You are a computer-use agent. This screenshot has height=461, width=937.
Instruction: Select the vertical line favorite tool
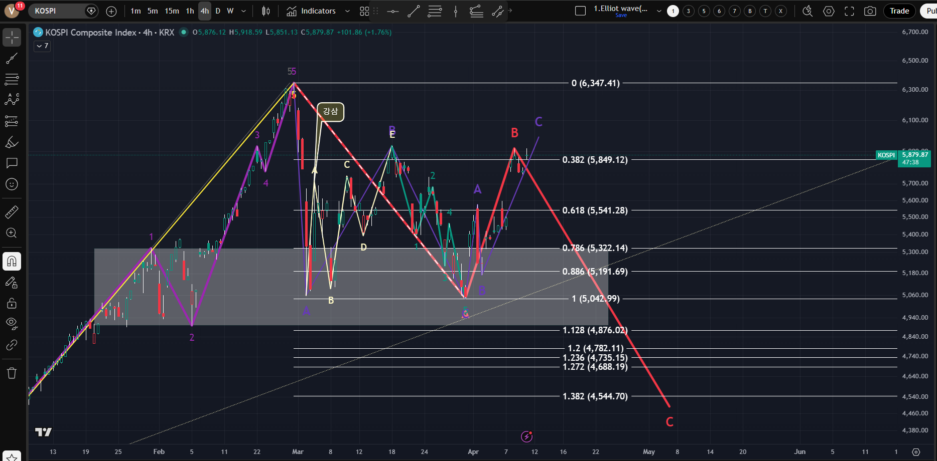456,11
